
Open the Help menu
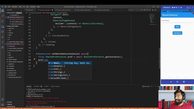point(38,7)
